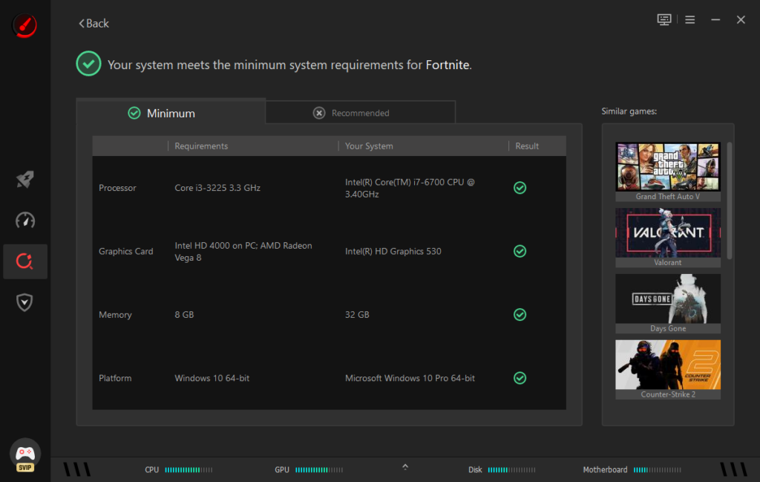Screen dimensions: 760x482
Task: Select the Platform row label
Action: [x=115, y=378]
